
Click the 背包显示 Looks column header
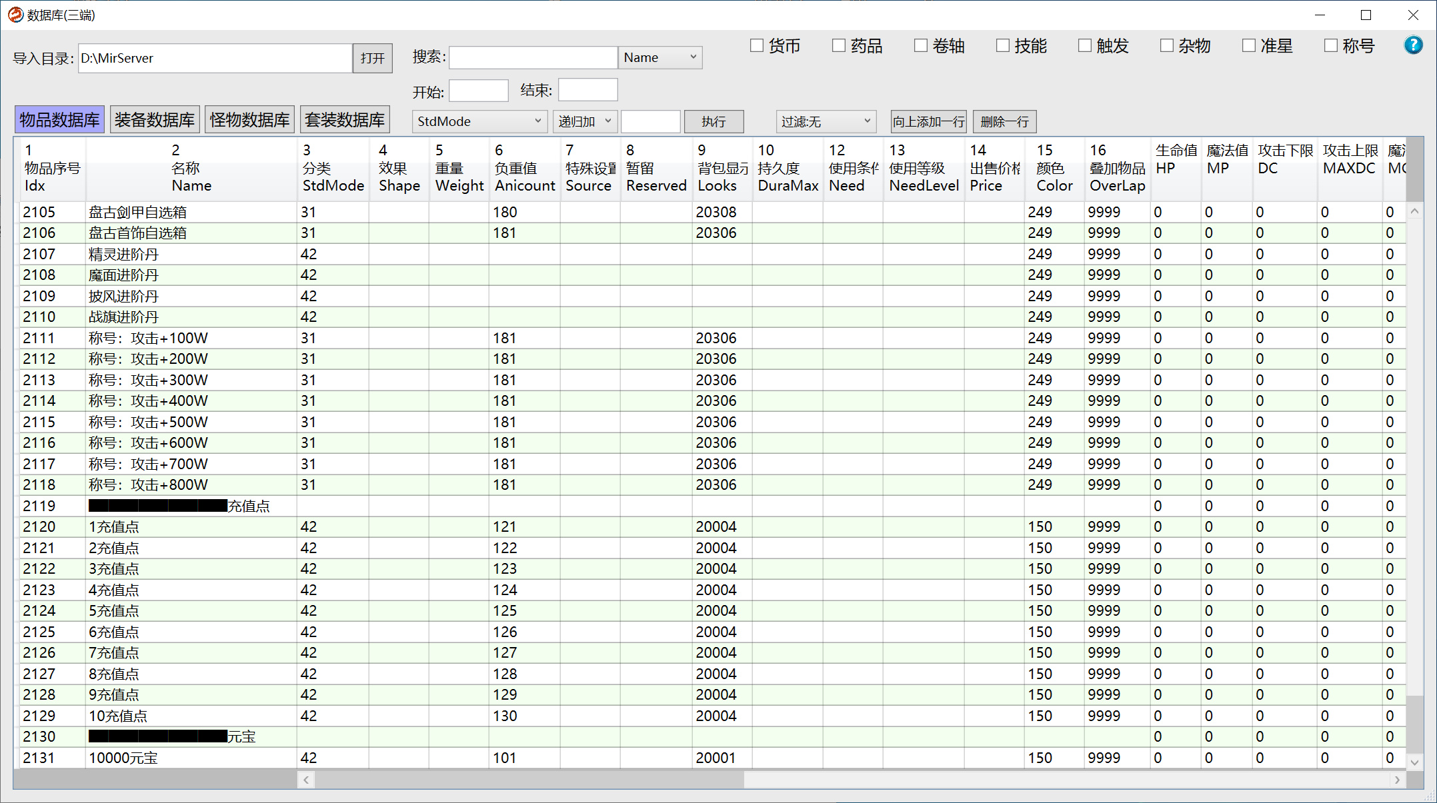[x=722, y=168]
